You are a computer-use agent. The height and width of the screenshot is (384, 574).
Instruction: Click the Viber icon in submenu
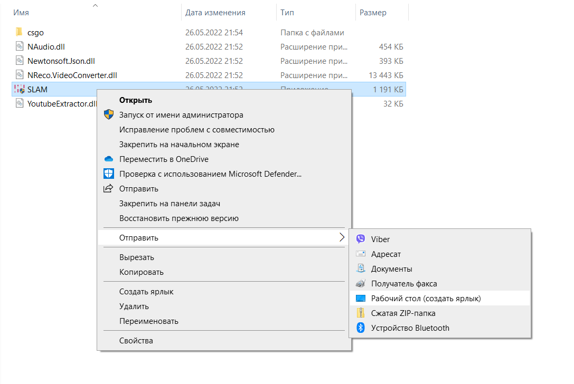point(361,239)
